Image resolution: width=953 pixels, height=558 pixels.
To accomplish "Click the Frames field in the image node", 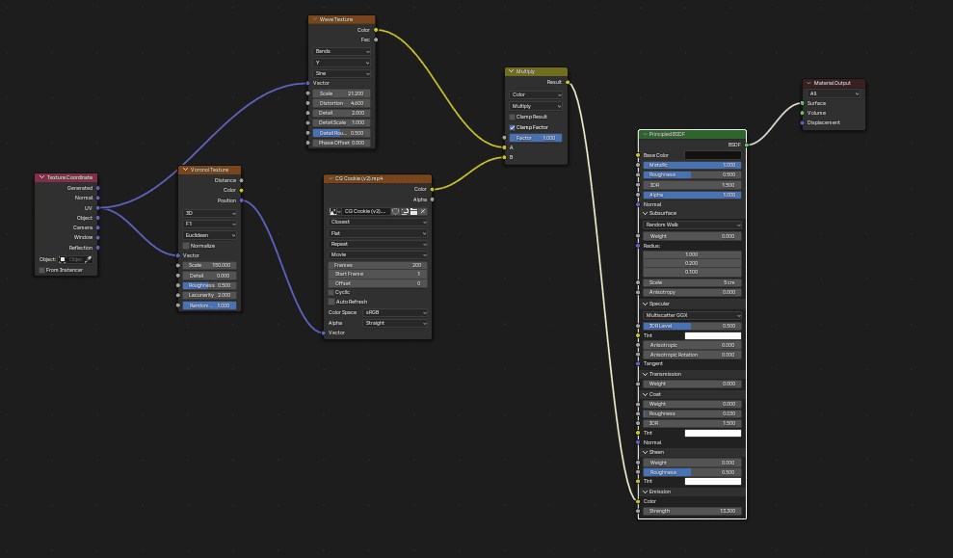I will tap(378, 265).
